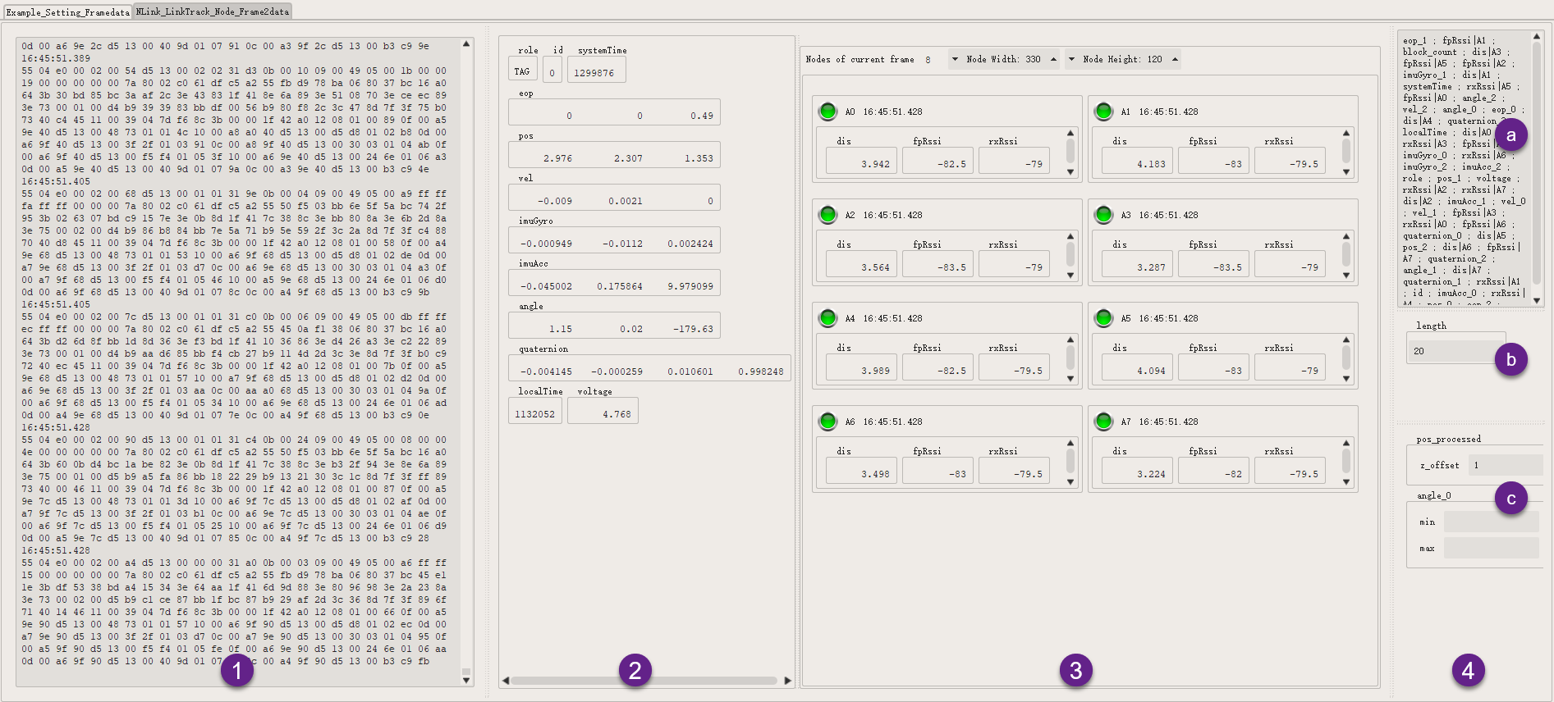Click the length field showing 20
The image size is (1554, 702).
(x=1456, y=351)
